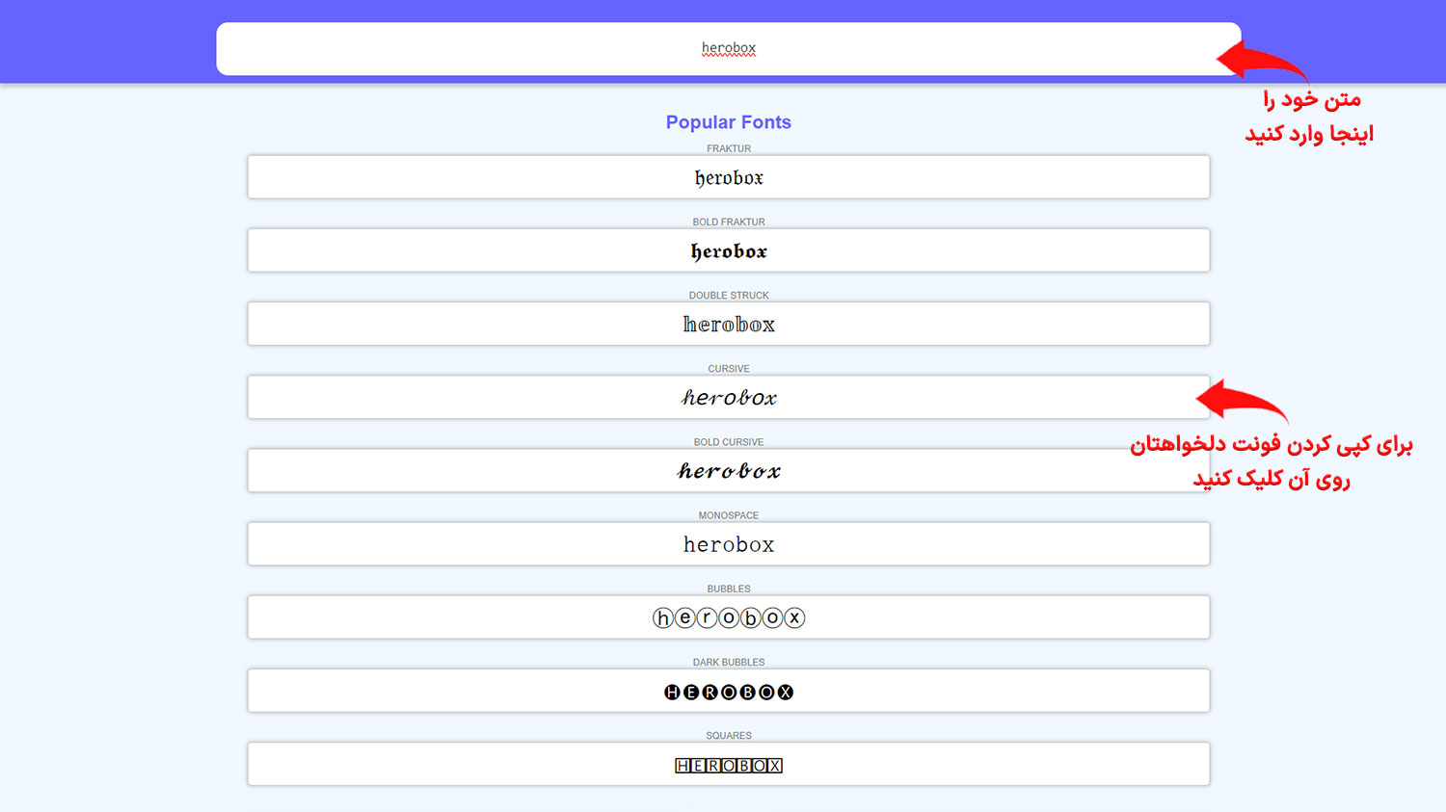
Task: Copy the Bubbles herobox font
Action: [x=729, y=617]
